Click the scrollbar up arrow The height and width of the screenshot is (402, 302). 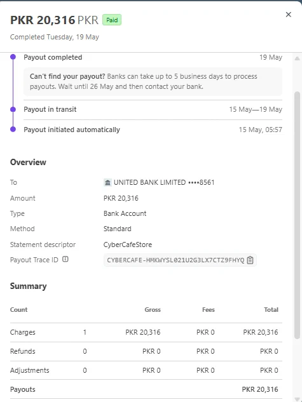(297, 58)
